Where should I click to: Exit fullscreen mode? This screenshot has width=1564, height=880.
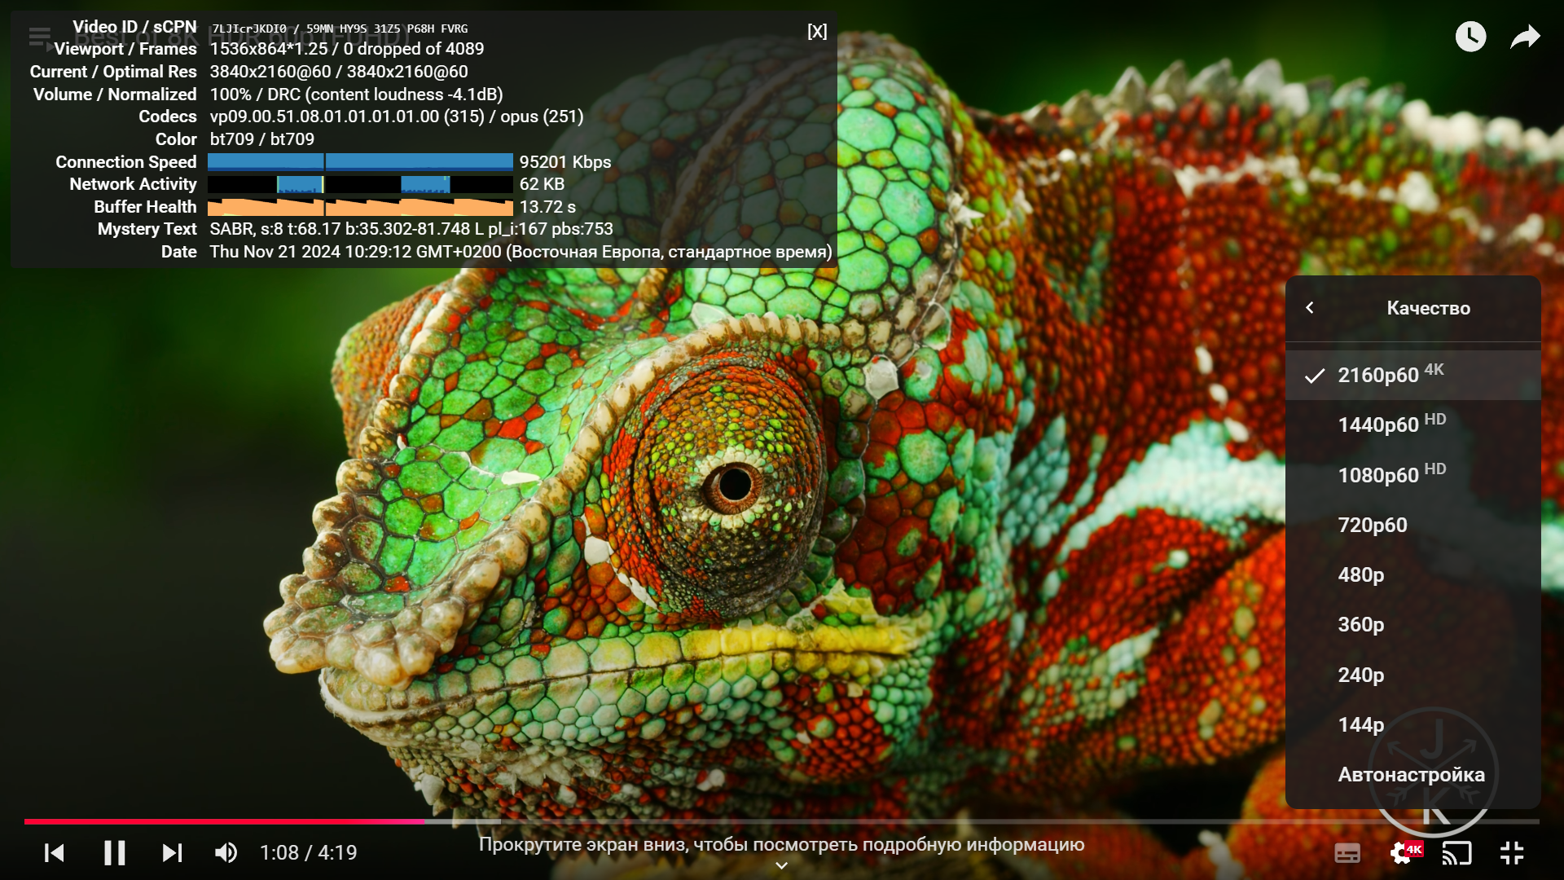click(x=1512, y=853)
